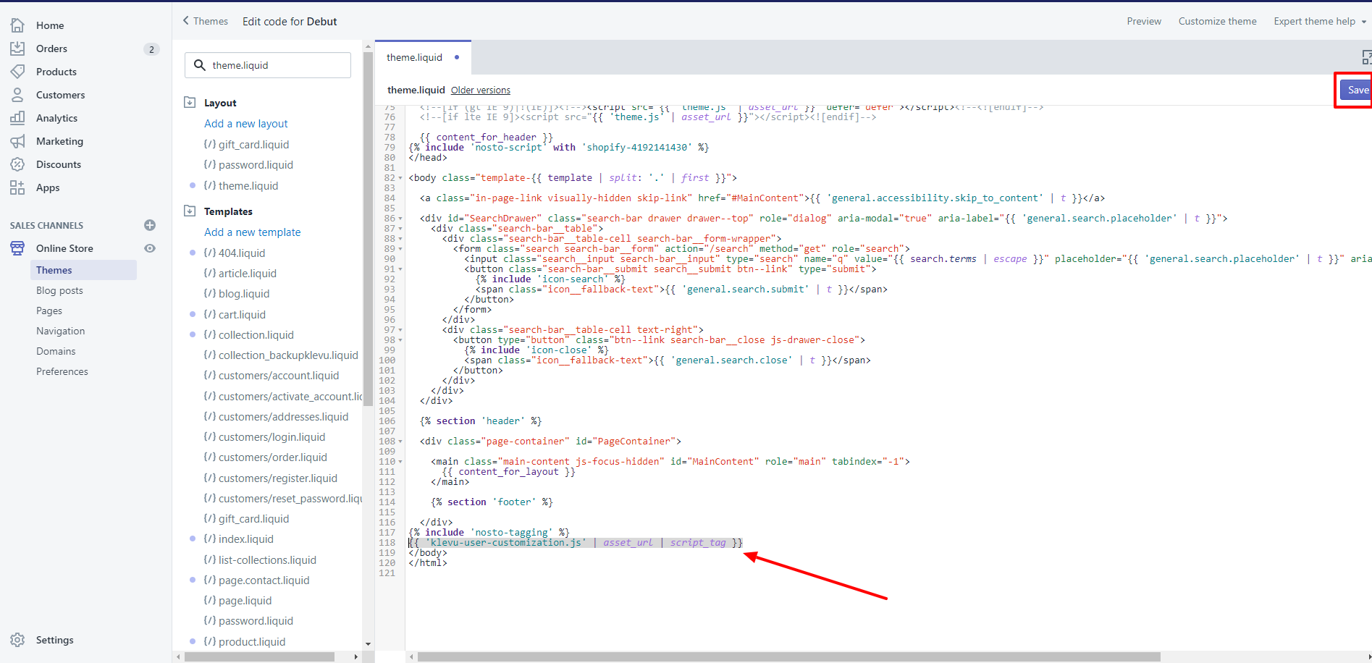This screenshot has height=663, width=1372.
Task: Open gift_card.liquid in Layout
Action: pos(253,145)
